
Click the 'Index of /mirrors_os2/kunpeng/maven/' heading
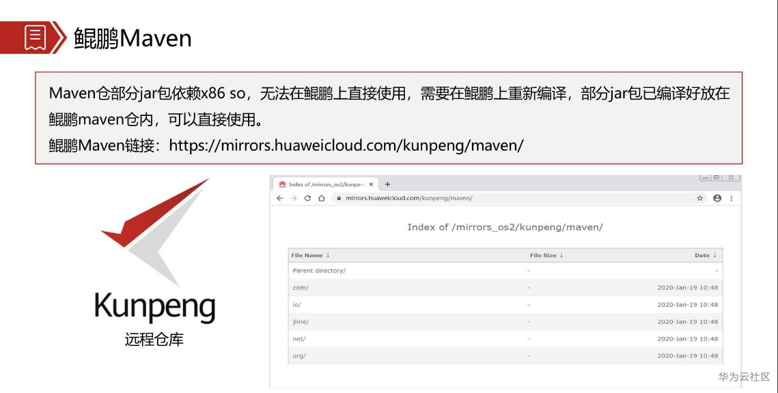(505, 227)
